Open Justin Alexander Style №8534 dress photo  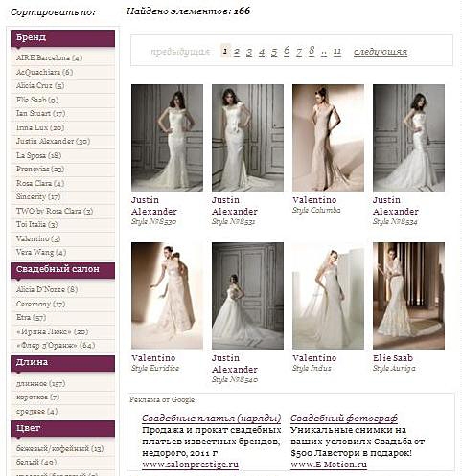point(408,138)
